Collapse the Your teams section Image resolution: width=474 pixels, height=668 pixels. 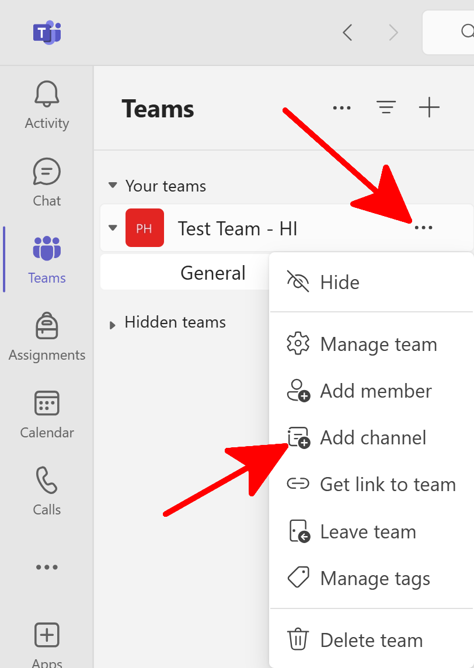[x=113, y=186]
